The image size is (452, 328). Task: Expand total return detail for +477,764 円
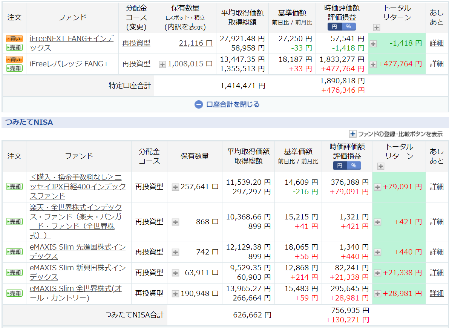(x=373, y=64)
